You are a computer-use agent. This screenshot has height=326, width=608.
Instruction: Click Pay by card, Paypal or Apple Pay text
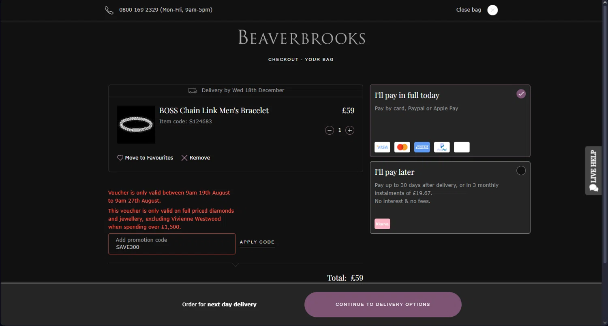coord(416,108)
